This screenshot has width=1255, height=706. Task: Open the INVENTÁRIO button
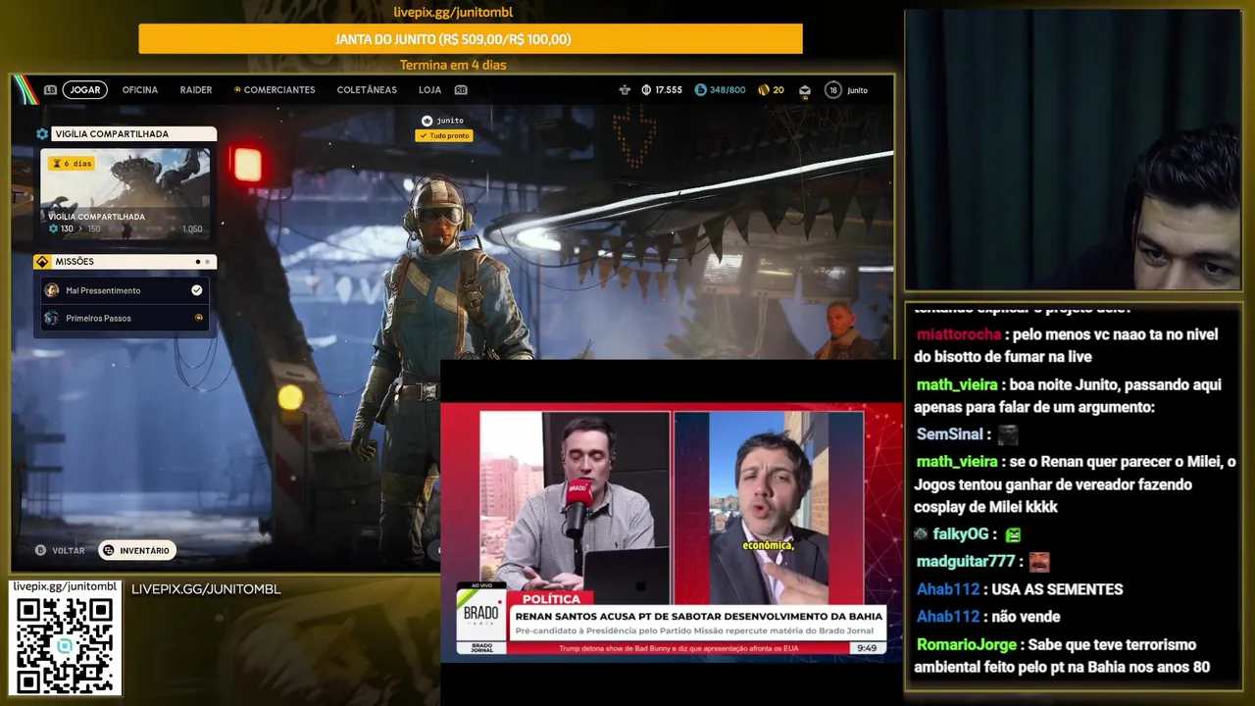coord(137,551)
